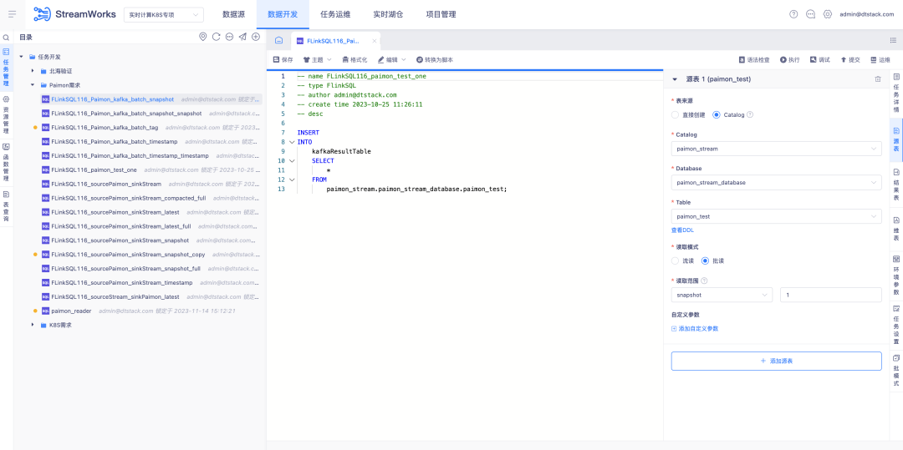Open 任务设置 panel on right sidebar
This screenshot has width=903, height=450.
pos(896,325)
